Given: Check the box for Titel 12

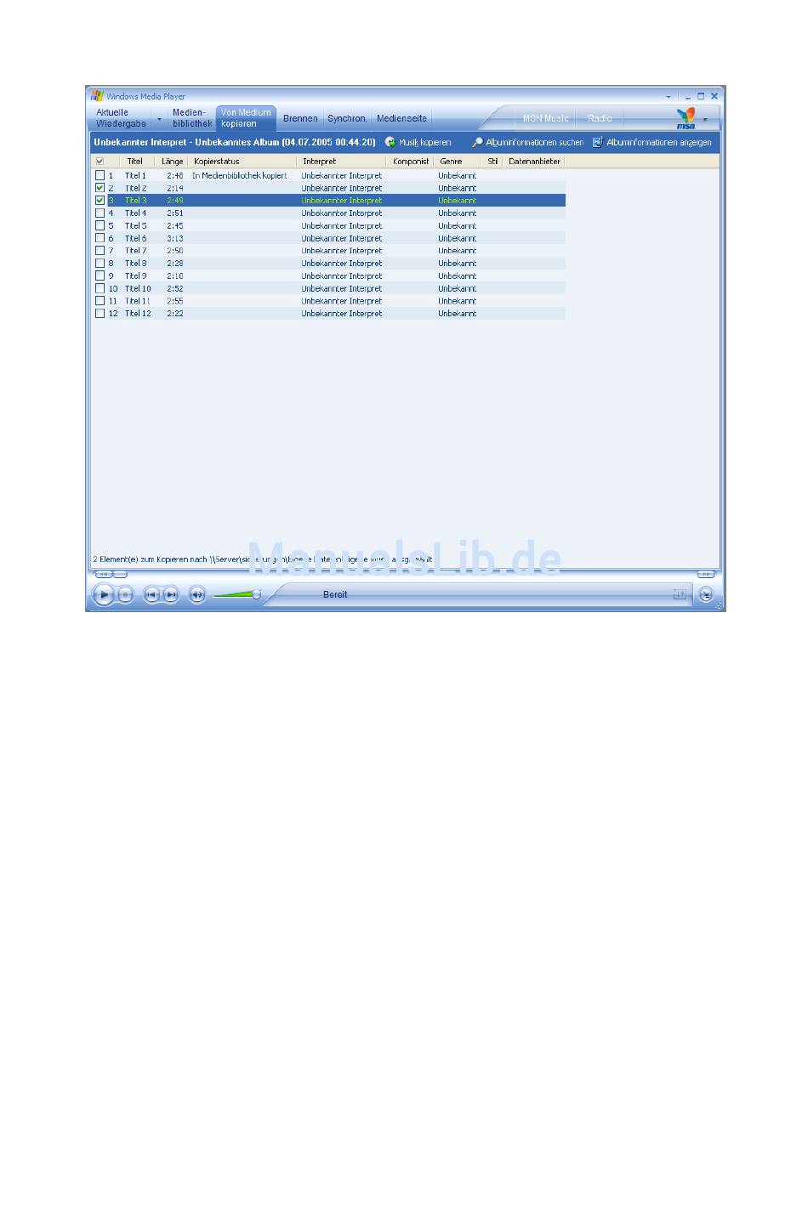Looking at the screenshot, I should 100,314.
